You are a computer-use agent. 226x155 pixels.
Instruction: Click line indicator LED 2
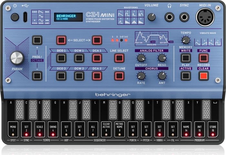[x=117, y=40]
